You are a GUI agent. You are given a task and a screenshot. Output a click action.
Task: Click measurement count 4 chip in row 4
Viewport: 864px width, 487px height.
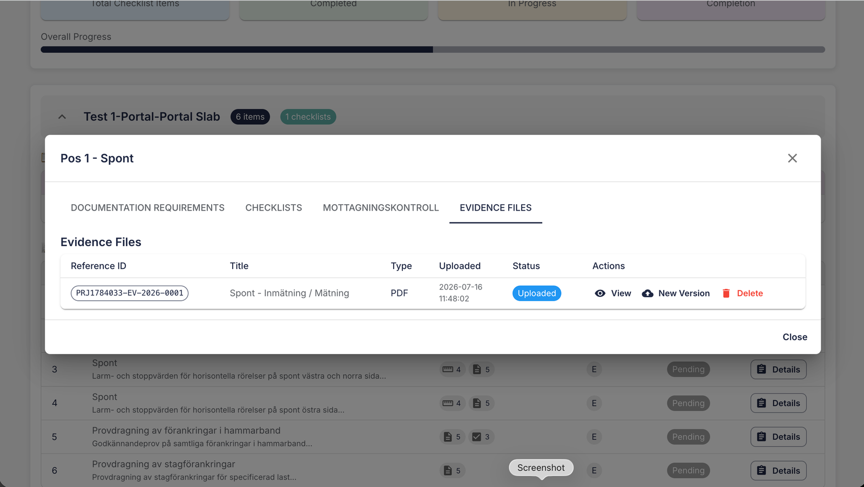coord(452,403)
